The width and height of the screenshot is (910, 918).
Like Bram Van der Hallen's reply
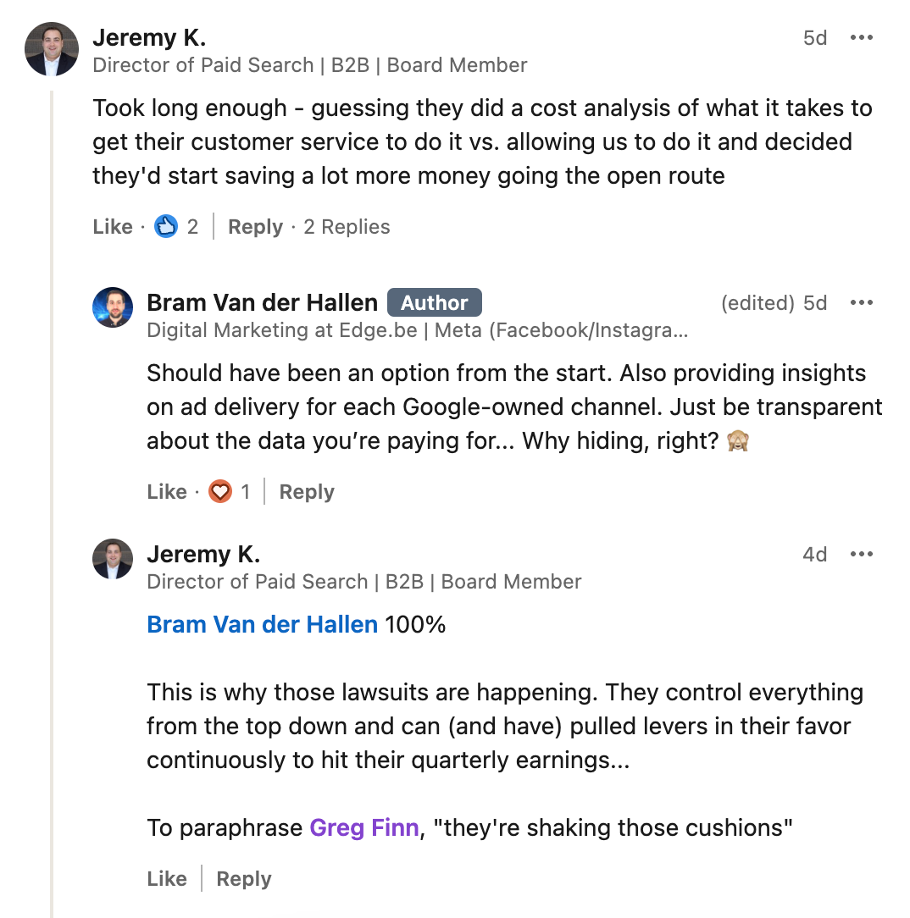(x=167, y=492)
